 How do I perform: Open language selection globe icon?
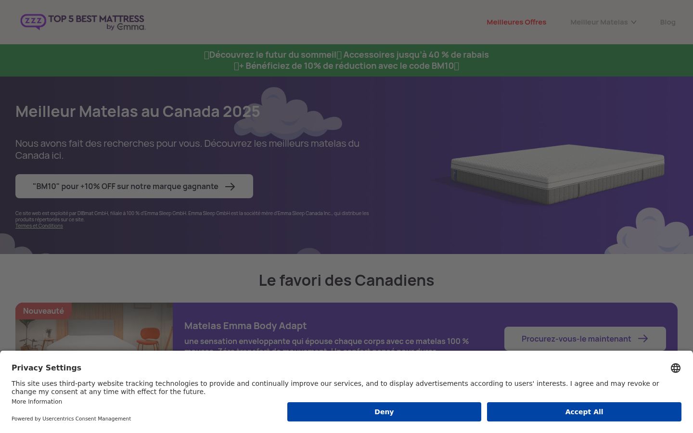point(676,368)
